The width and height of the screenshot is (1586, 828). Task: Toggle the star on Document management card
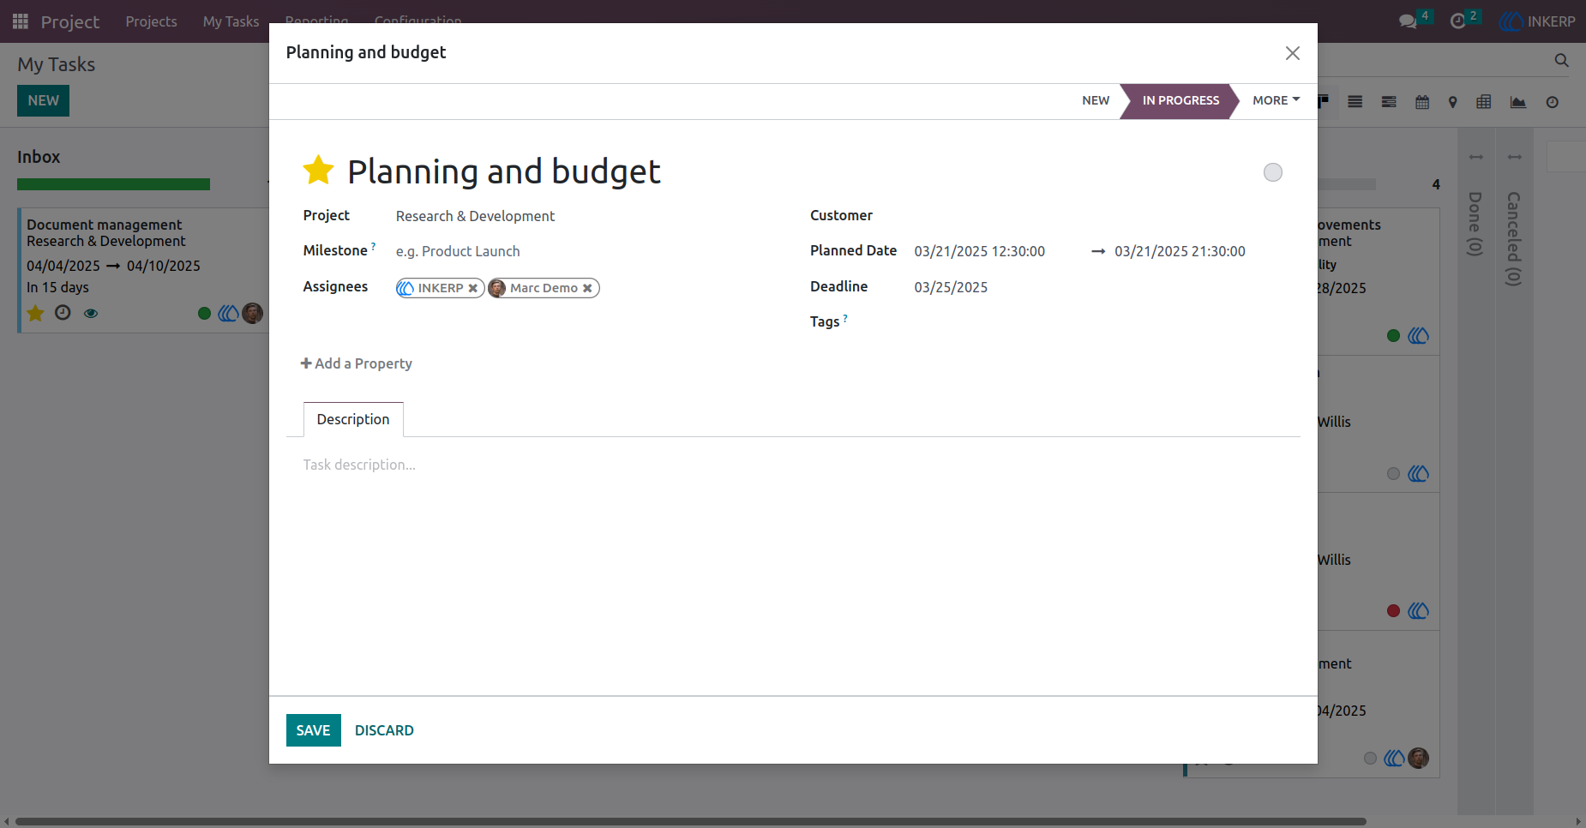[x=35, y=314]
